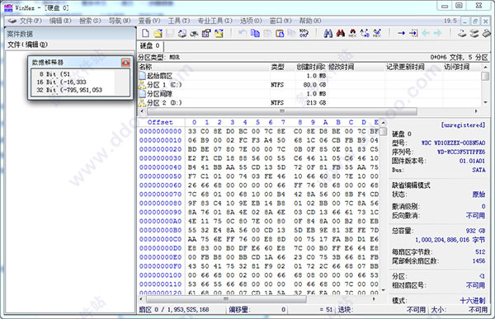Click the partition list scroll-down arrow

point(485,102)
